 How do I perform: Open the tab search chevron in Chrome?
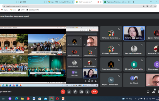point(151,2)
